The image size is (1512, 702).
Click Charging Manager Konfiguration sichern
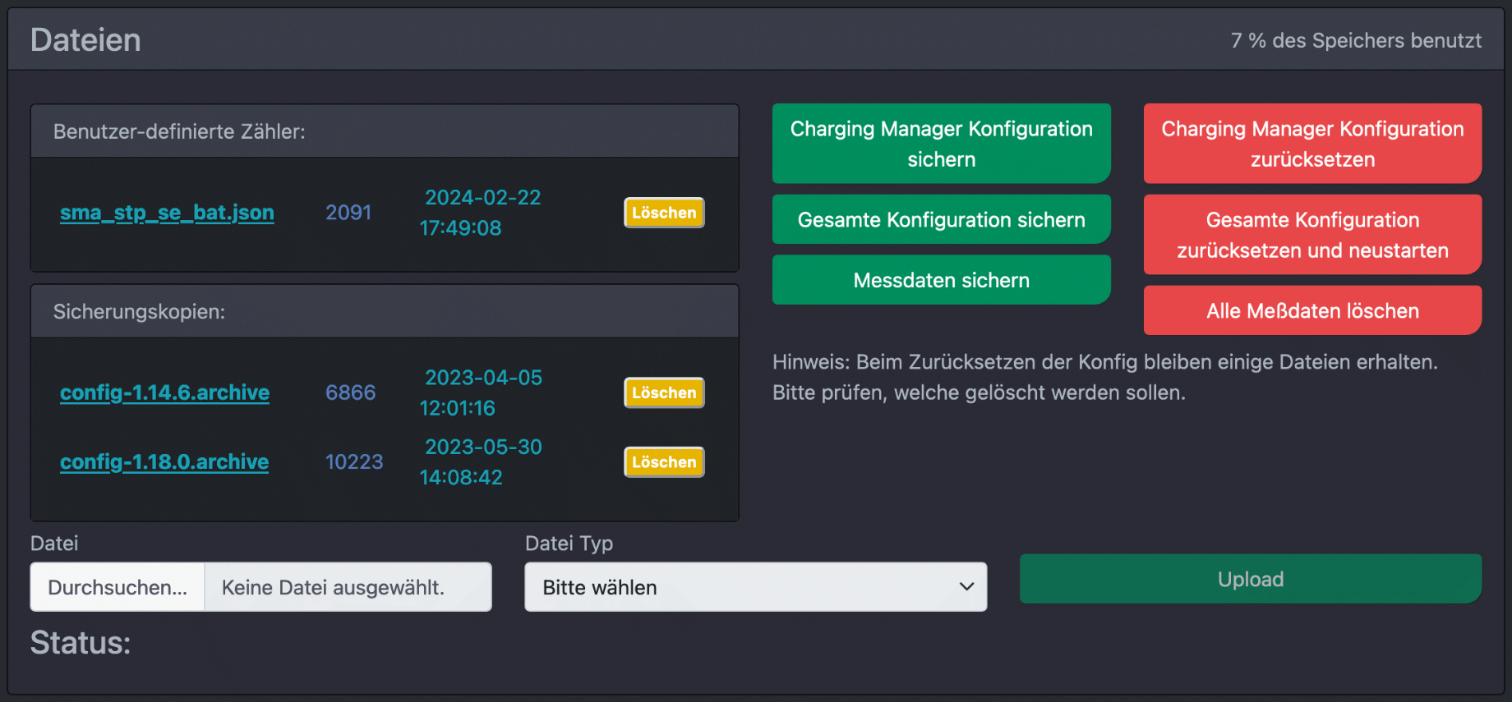pyautogui.click(x=941, y=144)
